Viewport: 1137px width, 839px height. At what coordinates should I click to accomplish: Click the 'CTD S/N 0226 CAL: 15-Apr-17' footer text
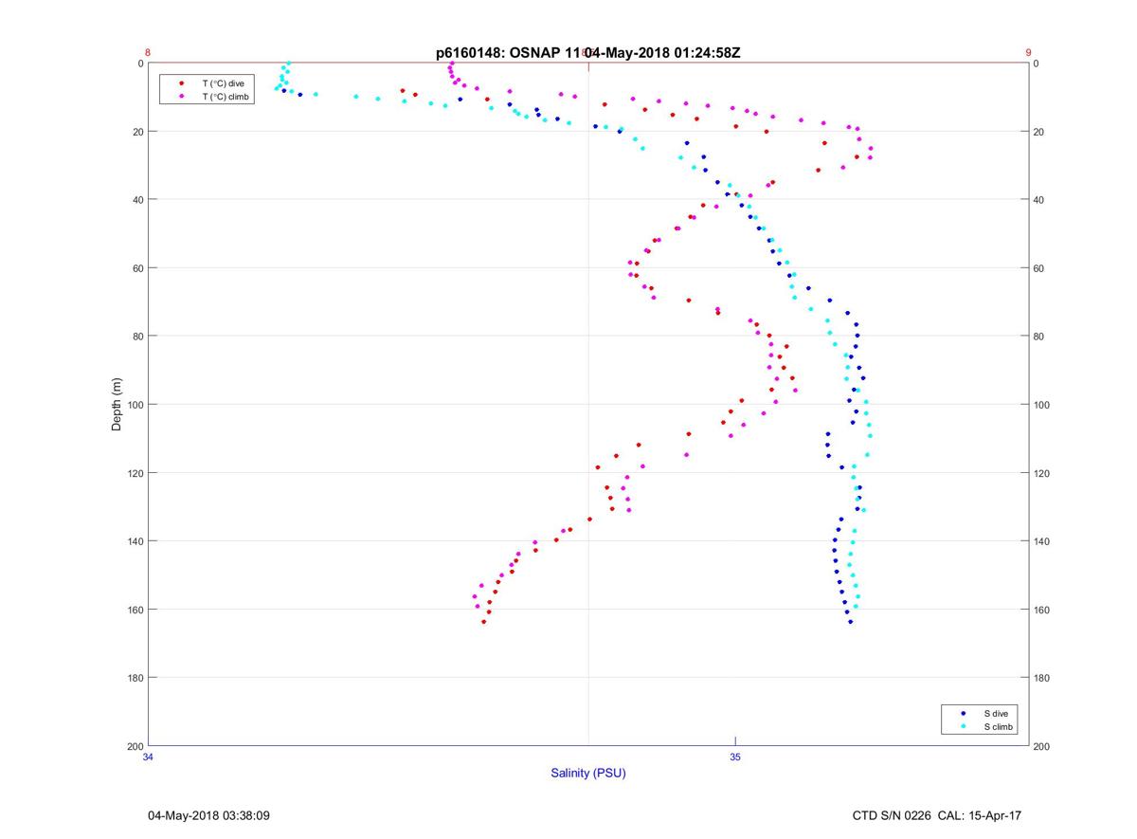point(937,815)
